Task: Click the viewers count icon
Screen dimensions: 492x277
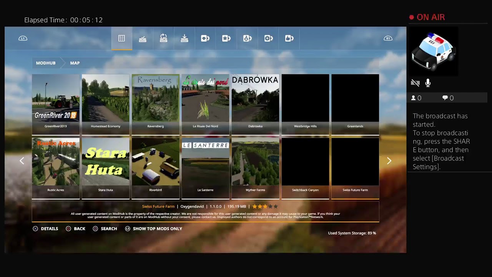Action: coord(414,98)
